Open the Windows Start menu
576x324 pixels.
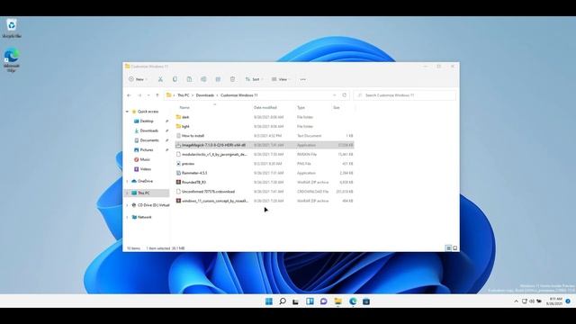click(269, 301)
